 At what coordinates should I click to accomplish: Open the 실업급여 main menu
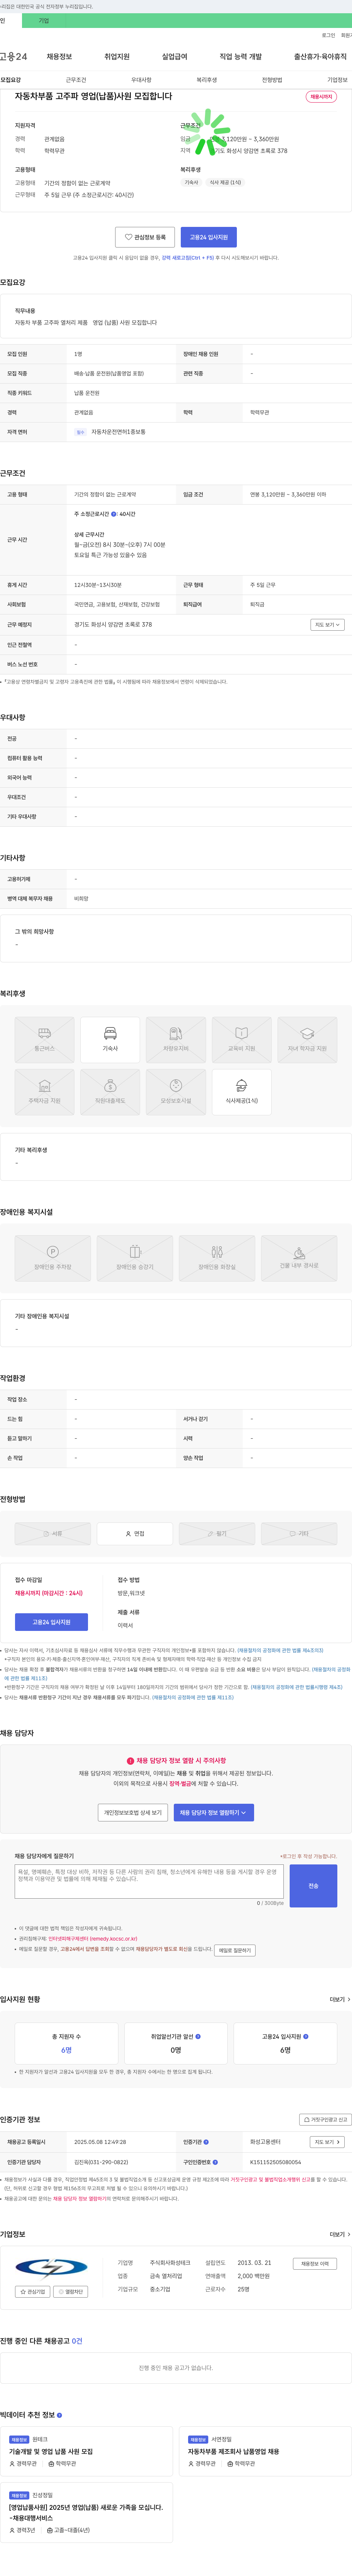tap(175, 57)
